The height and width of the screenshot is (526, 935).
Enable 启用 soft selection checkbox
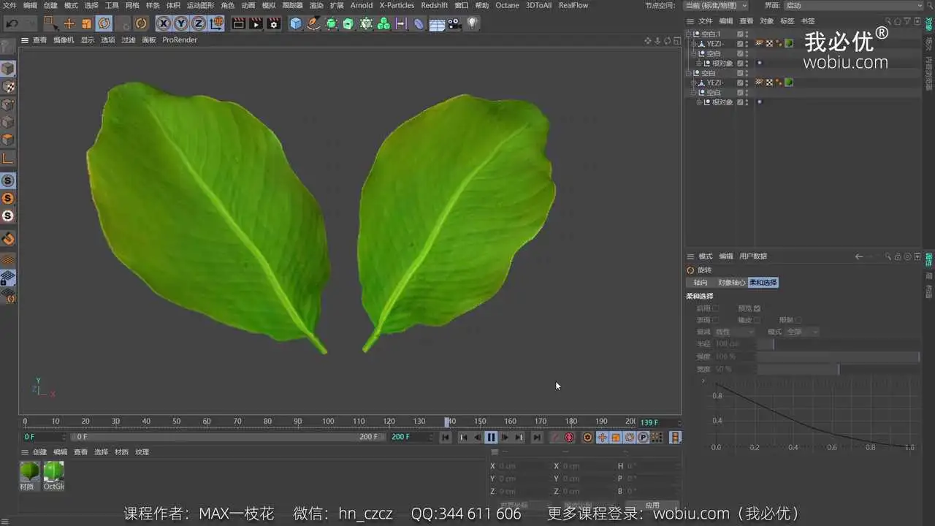[715, 308]
